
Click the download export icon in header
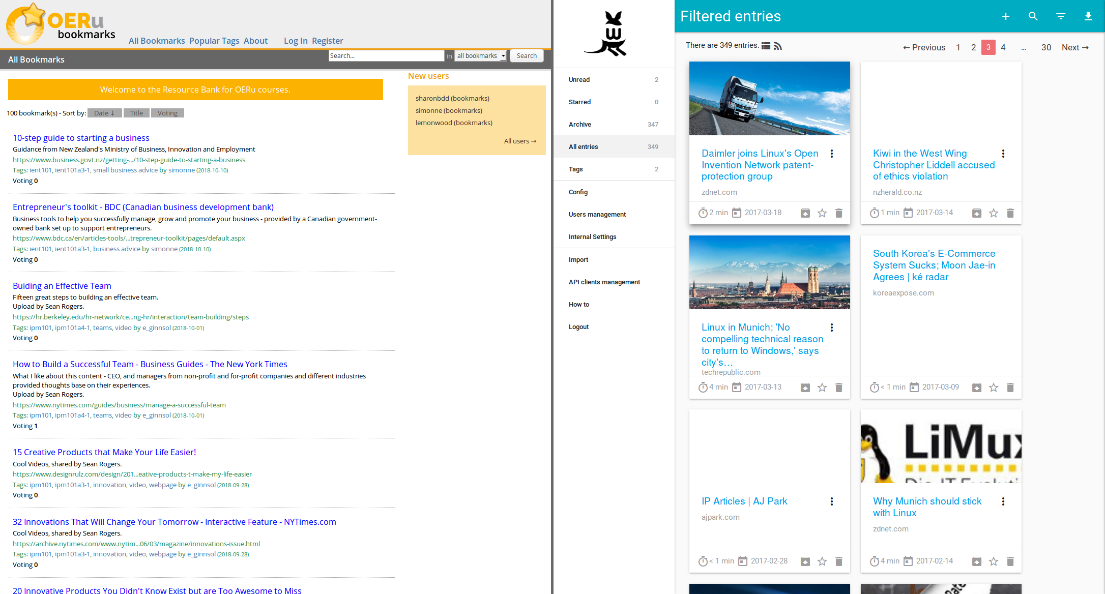[x=1088, y=16]
